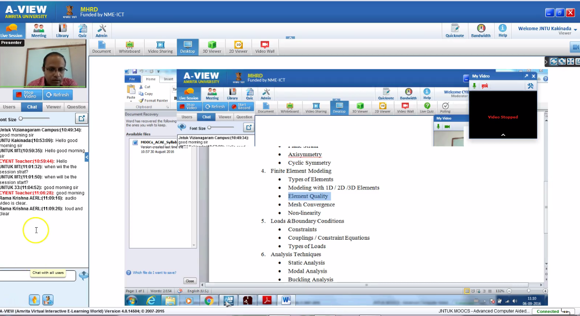This screenshot has height=316, width=580.
Task: Open the 3D Viewer tool
Action: (x=212, y=47)
